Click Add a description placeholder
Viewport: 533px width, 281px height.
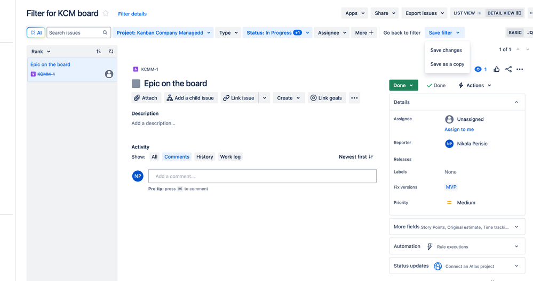(154, 123)
